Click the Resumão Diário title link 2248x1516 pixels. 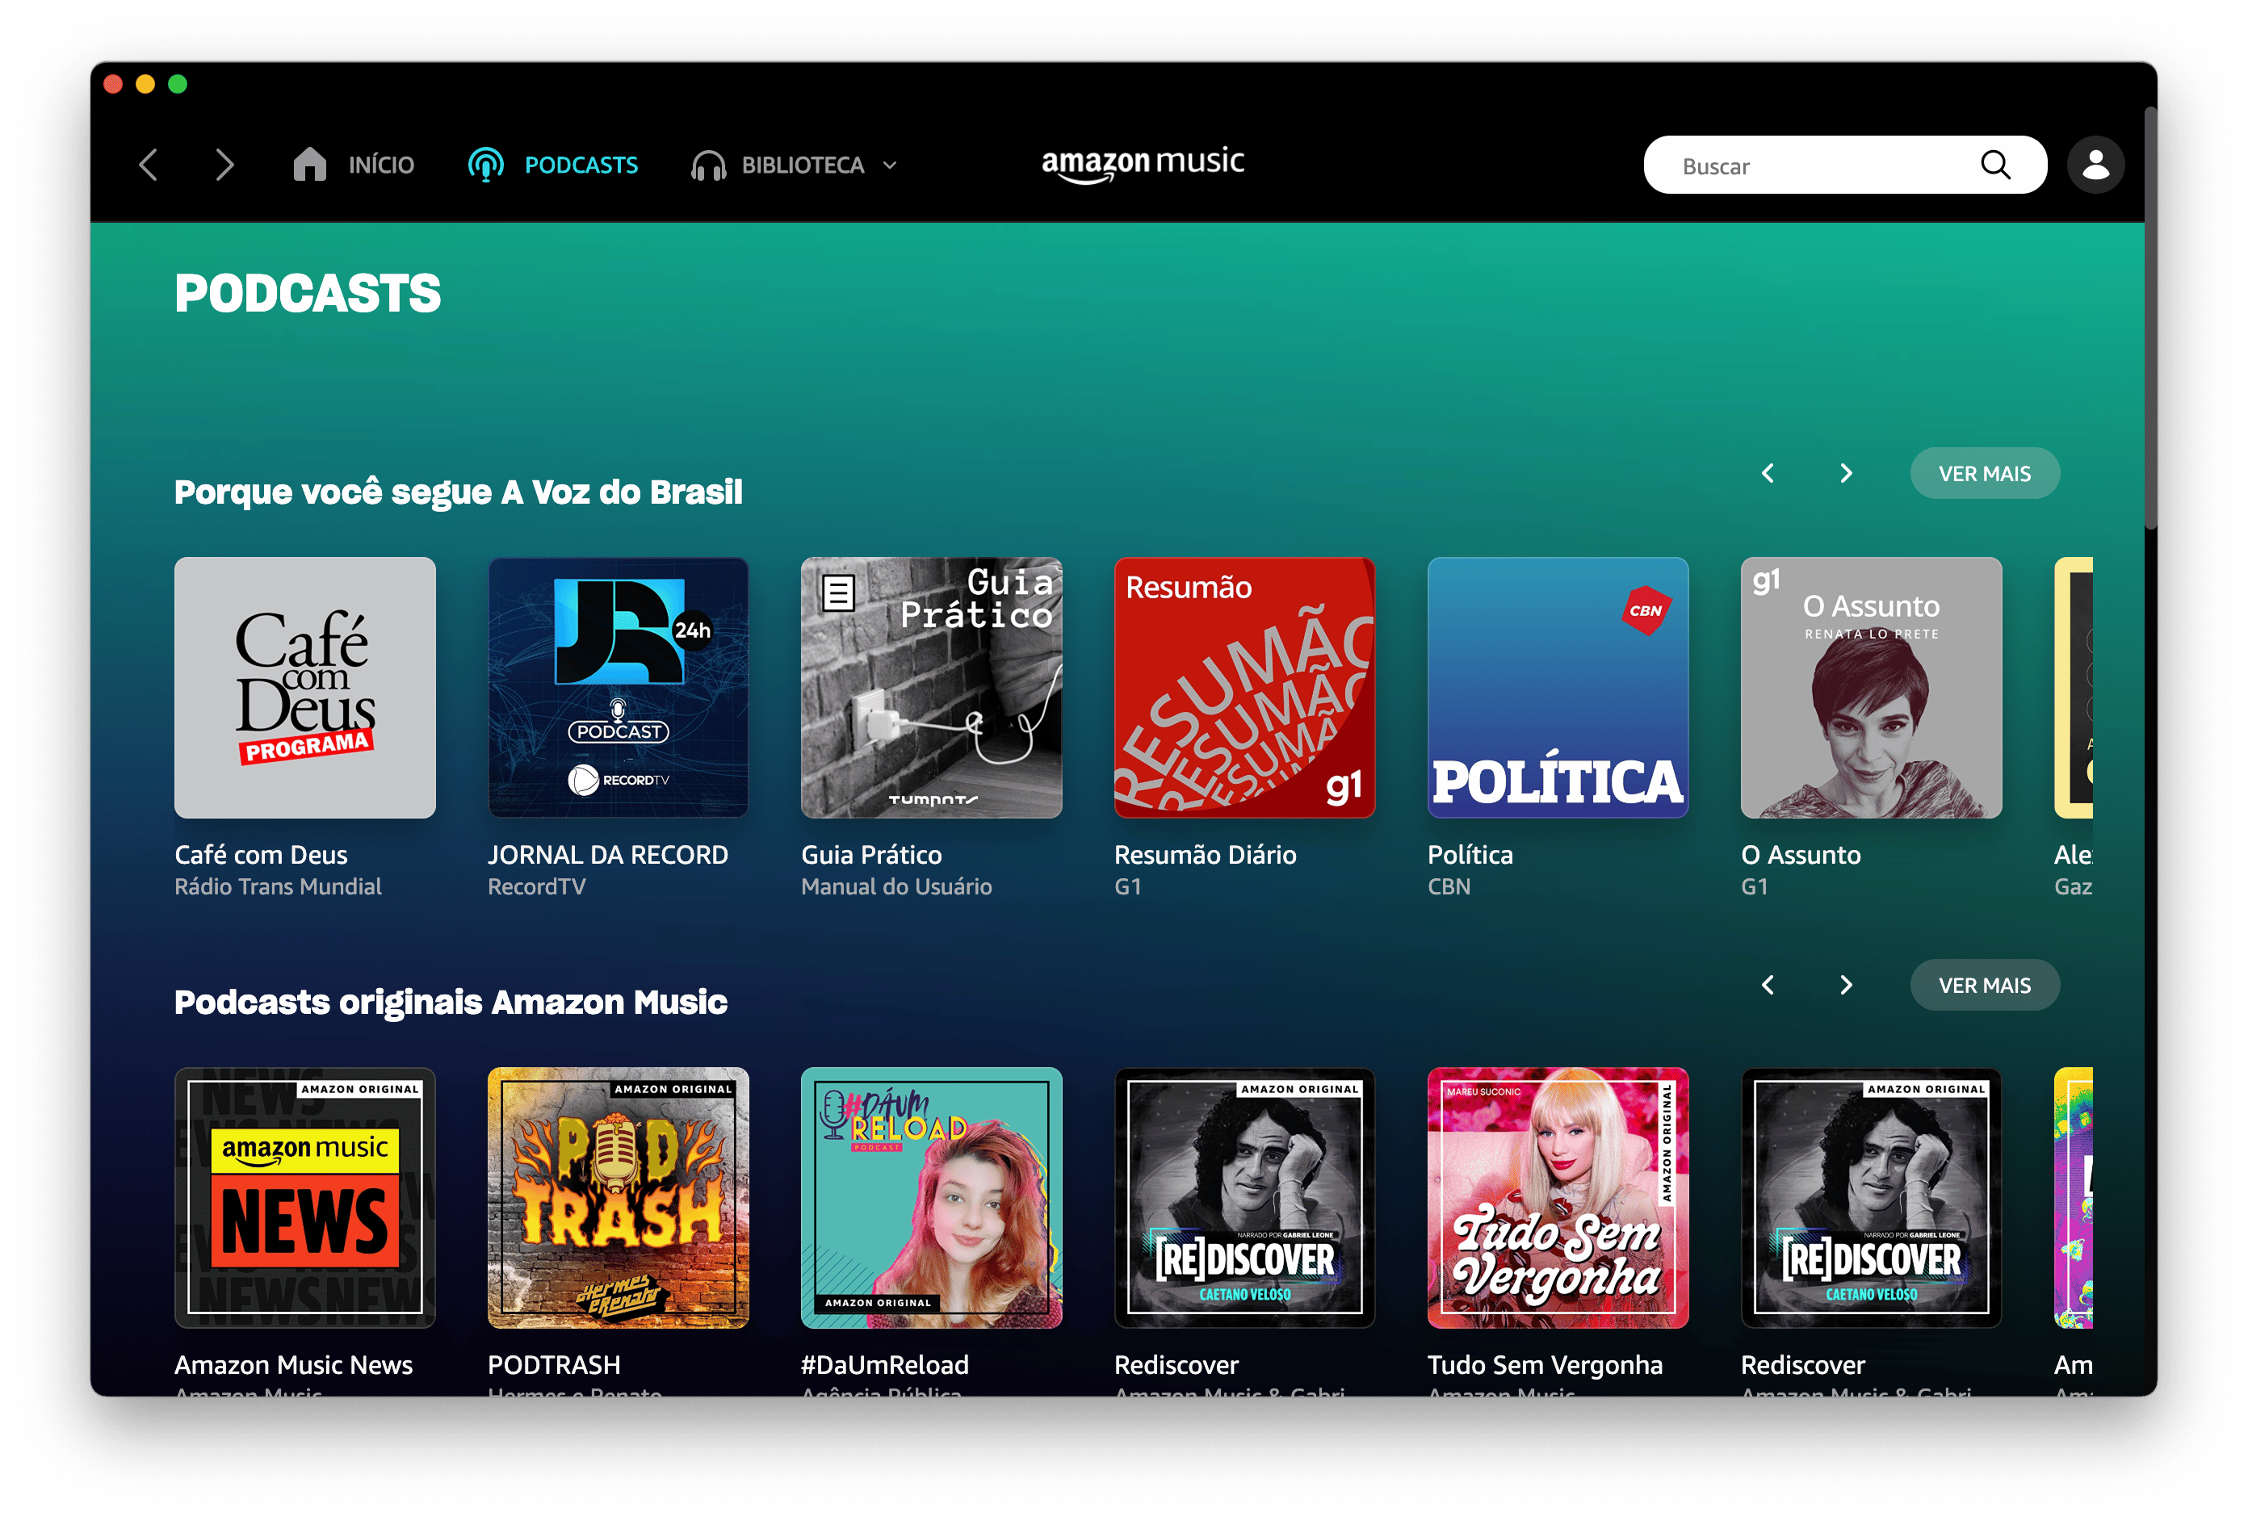[x=1205, y=855]
